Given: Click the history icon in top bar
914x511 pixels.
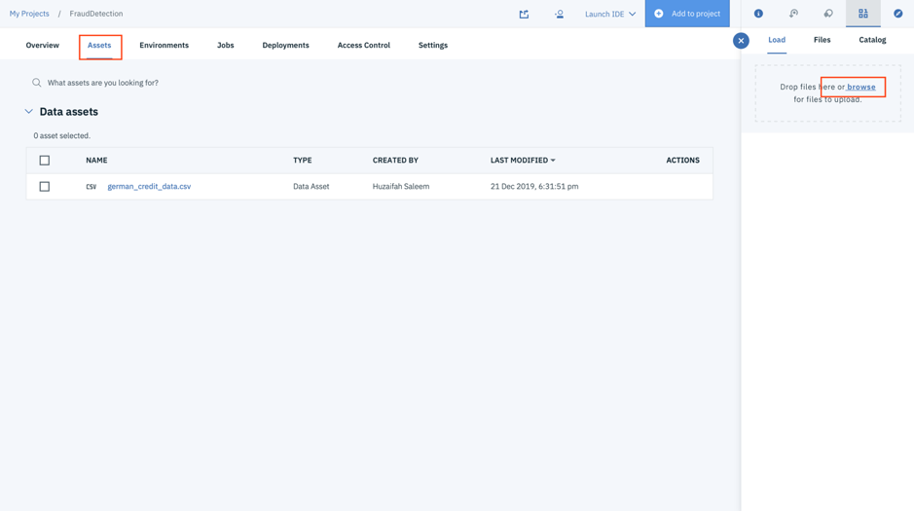Looking at the screenshot, I should point(793,14).
